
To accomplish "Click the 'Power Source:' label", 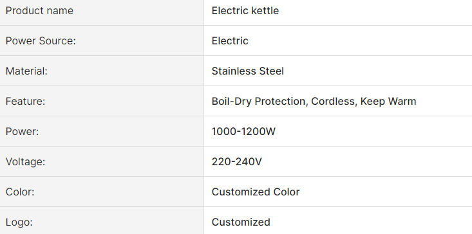I will click(x=41, y=41).
